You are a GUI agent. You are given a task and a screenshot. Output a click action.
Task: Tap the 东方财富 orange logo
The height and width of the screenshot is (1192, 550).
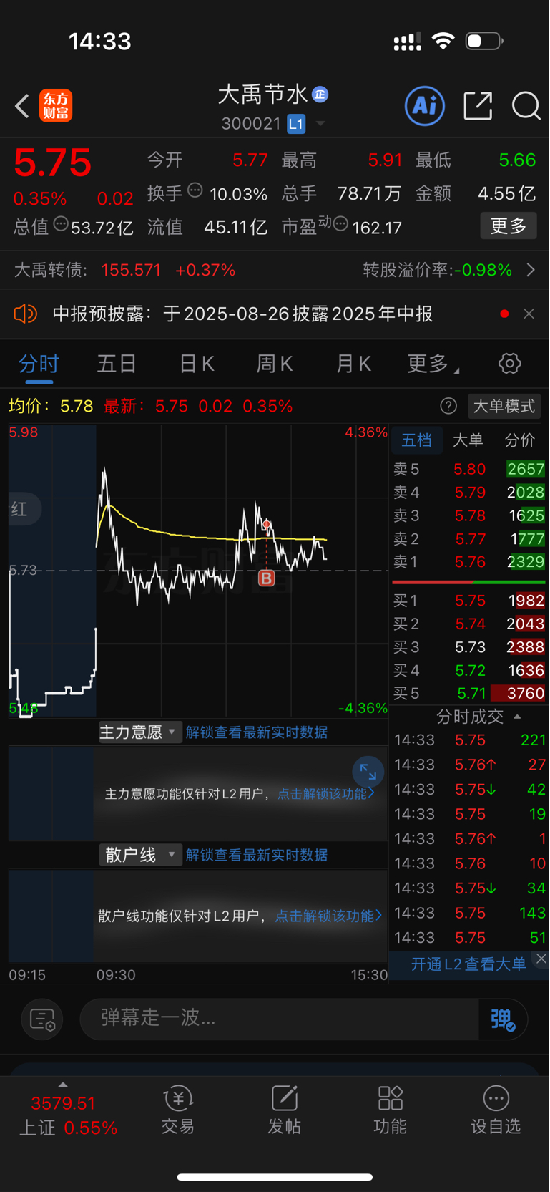click(56, 106)
